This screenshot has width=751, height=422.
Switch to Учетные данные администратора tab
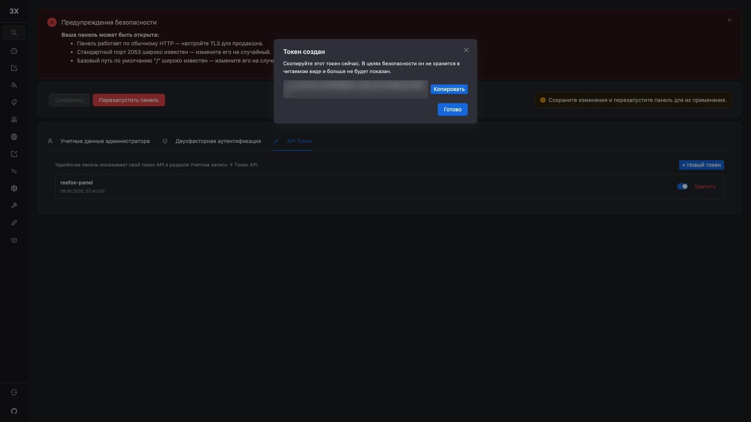(x=99, y=141)
